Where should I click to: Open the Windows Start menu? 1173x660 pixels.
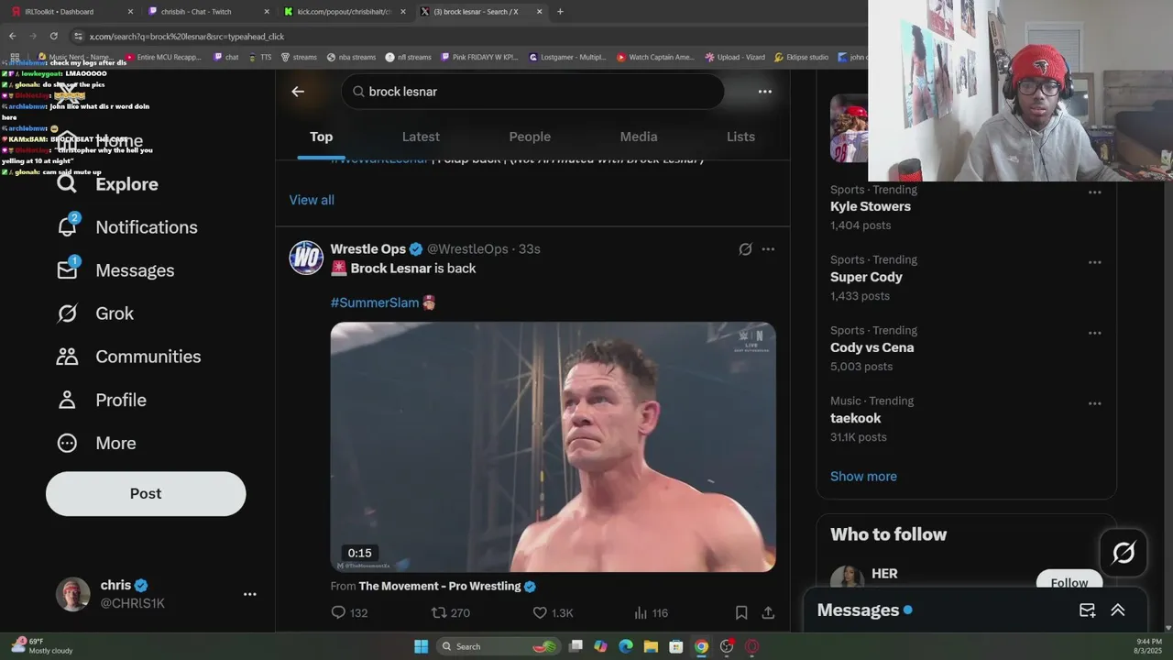(421, 646)
